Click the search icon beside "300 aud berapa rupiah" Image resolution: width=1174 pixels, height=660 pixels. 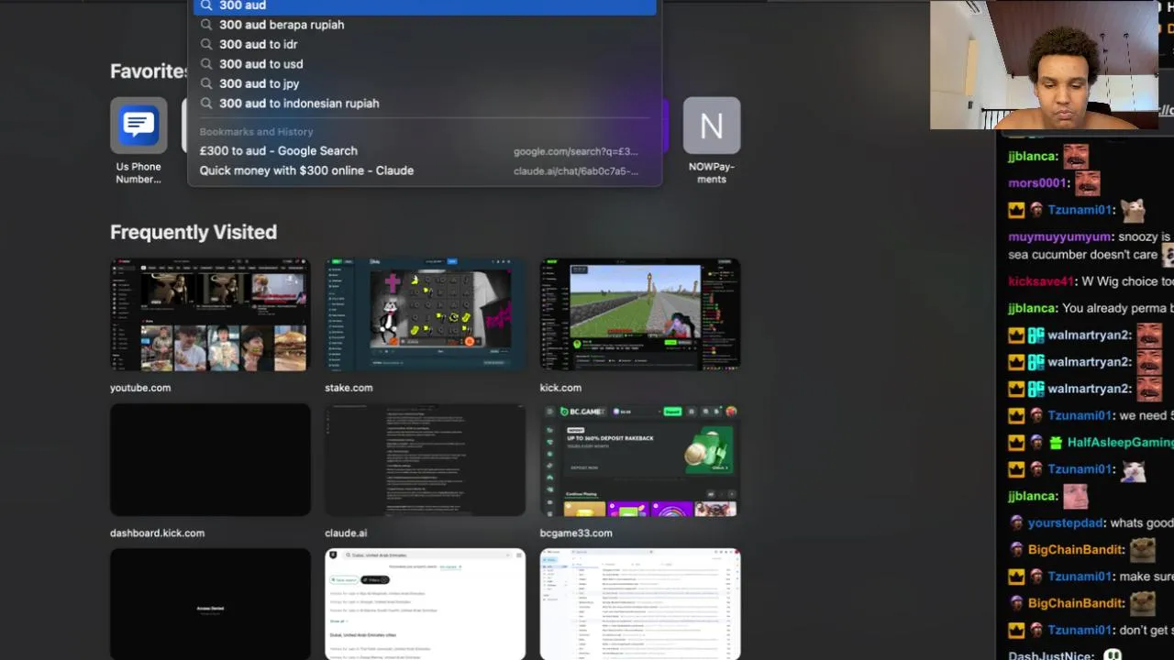click(206, 25)
